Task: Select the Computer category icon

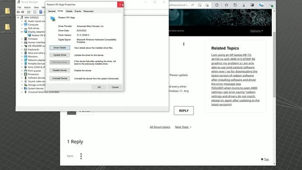Action: [25, 25]
